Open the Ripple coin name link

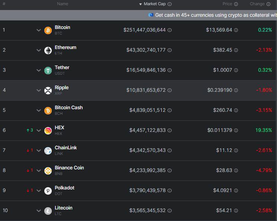coord(62,88)
